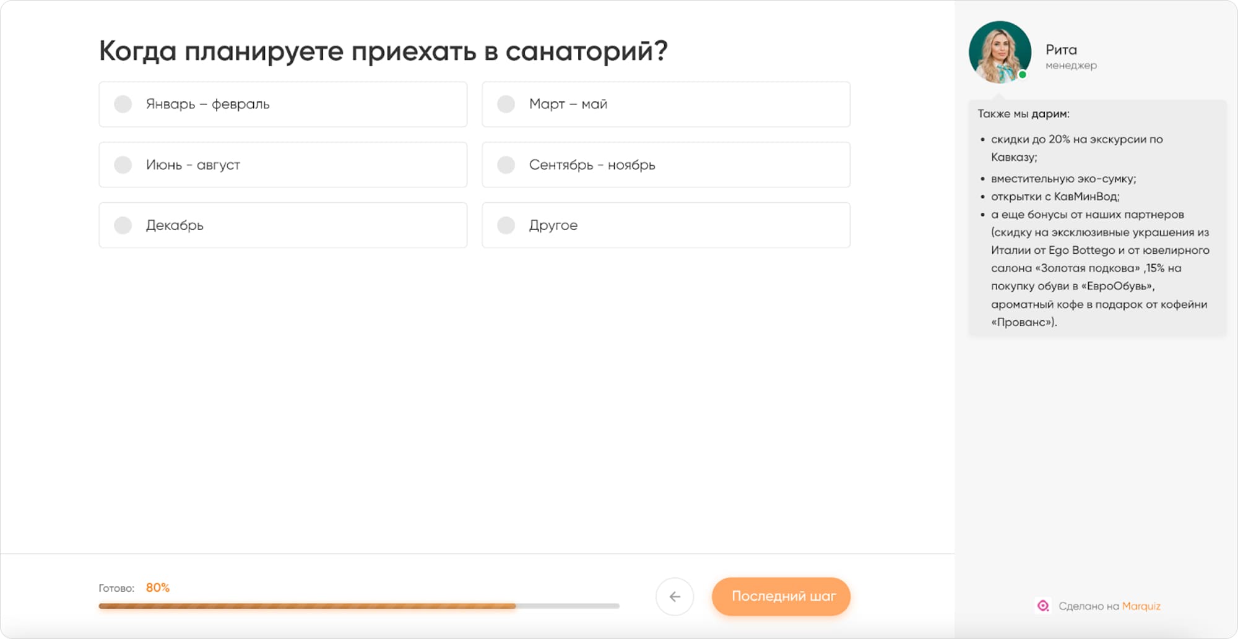Click the «Готово:» label
Image resolution: width=1238 pixels, height=639 pixels.
pyautogui.click(x=116, y=588)
